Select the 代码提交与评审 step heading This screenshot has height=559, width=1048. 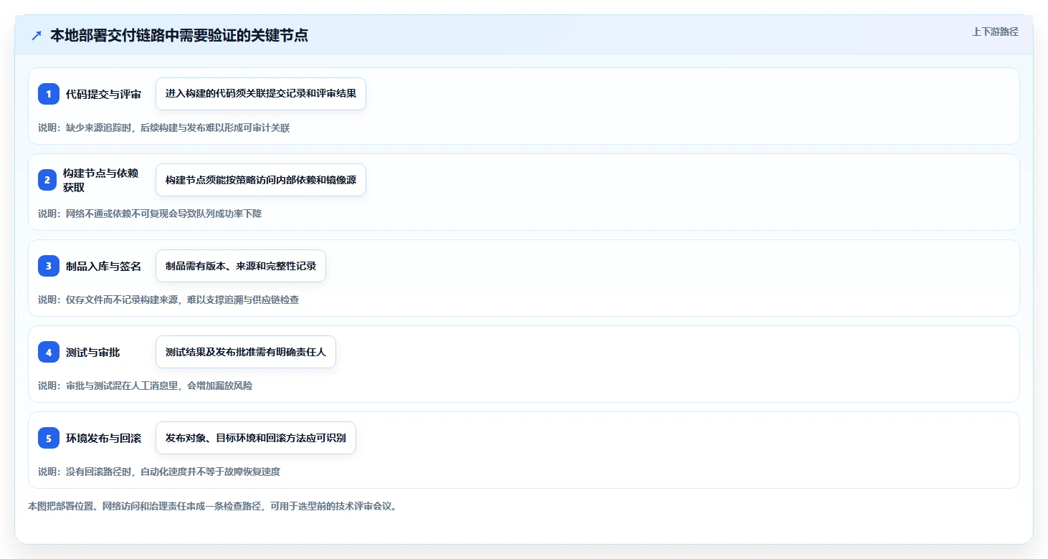pos(103,94)
